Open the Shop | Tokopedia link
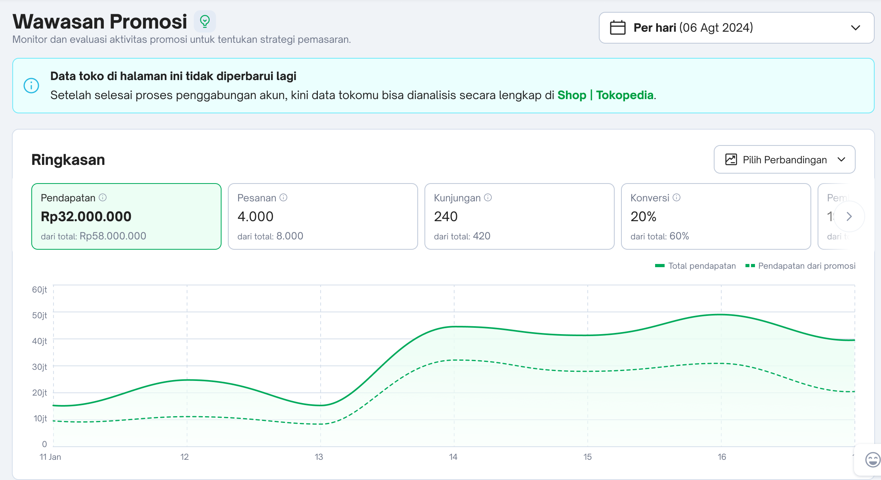Viewport: 881px width, 480px height. tap(605, 95)
